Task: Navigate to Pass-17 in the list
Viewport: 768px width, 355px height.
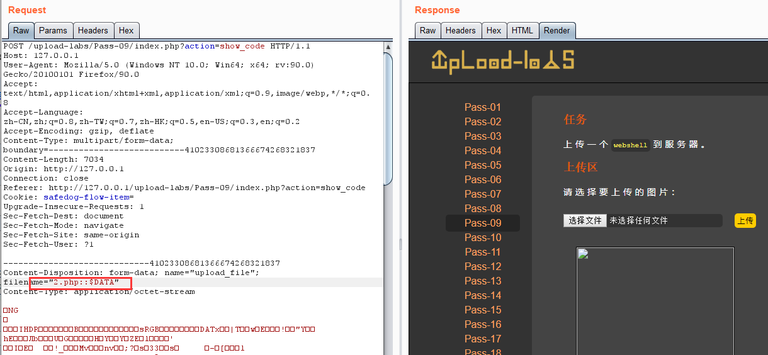Action: click(483, 339)
